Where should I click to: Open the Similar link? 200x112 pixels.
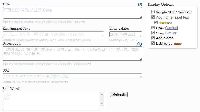(x=171, y=33)
